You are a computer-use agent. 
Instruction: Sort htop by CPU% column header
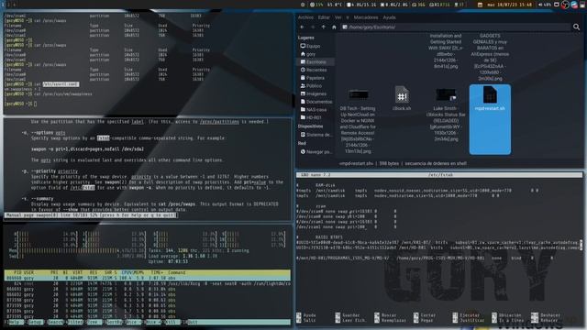click(x=127, y=273)
